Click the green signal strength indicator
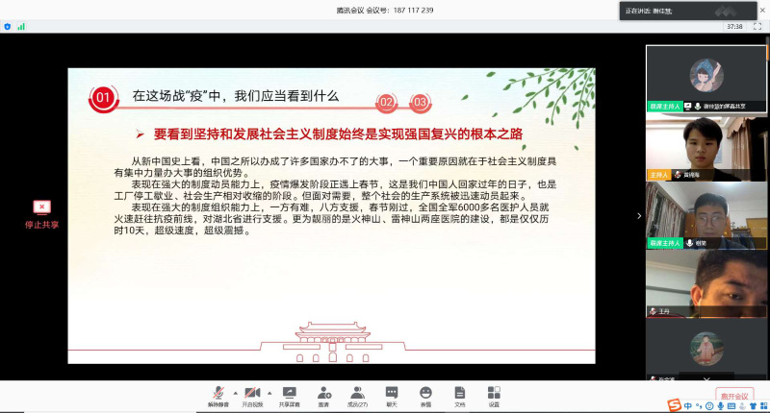This screenshot has height=413, width=770. [21, 26]
